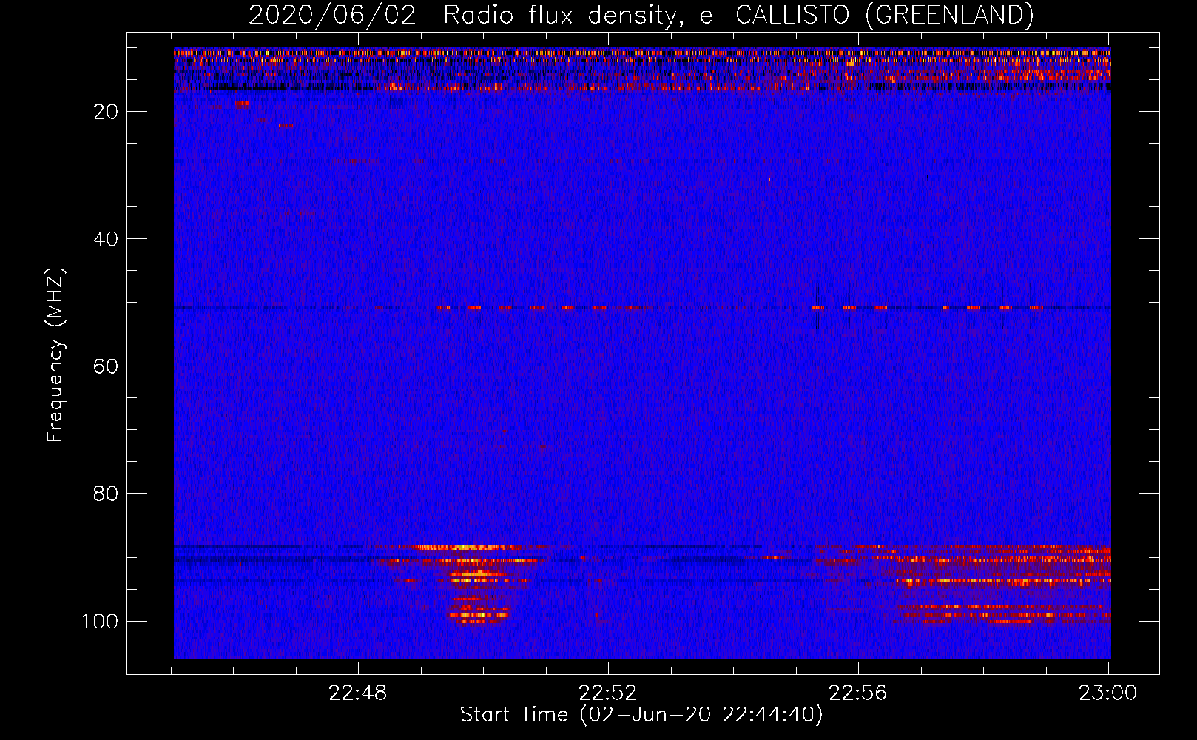This screenshot has width=1197, height=740.
Task: Select the 23:00 time tick label
Action: click(1108, 693)
